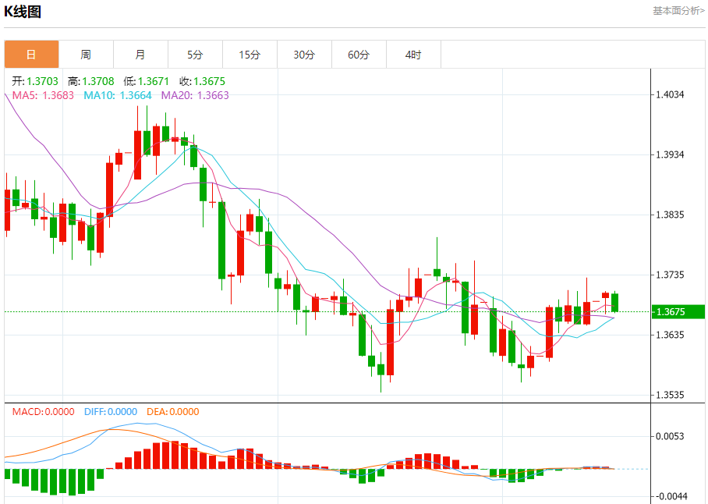Click the 1.3735 price axis label
Image resolution: width=708 pixels, height=504 pixels.
coord(670,275)
